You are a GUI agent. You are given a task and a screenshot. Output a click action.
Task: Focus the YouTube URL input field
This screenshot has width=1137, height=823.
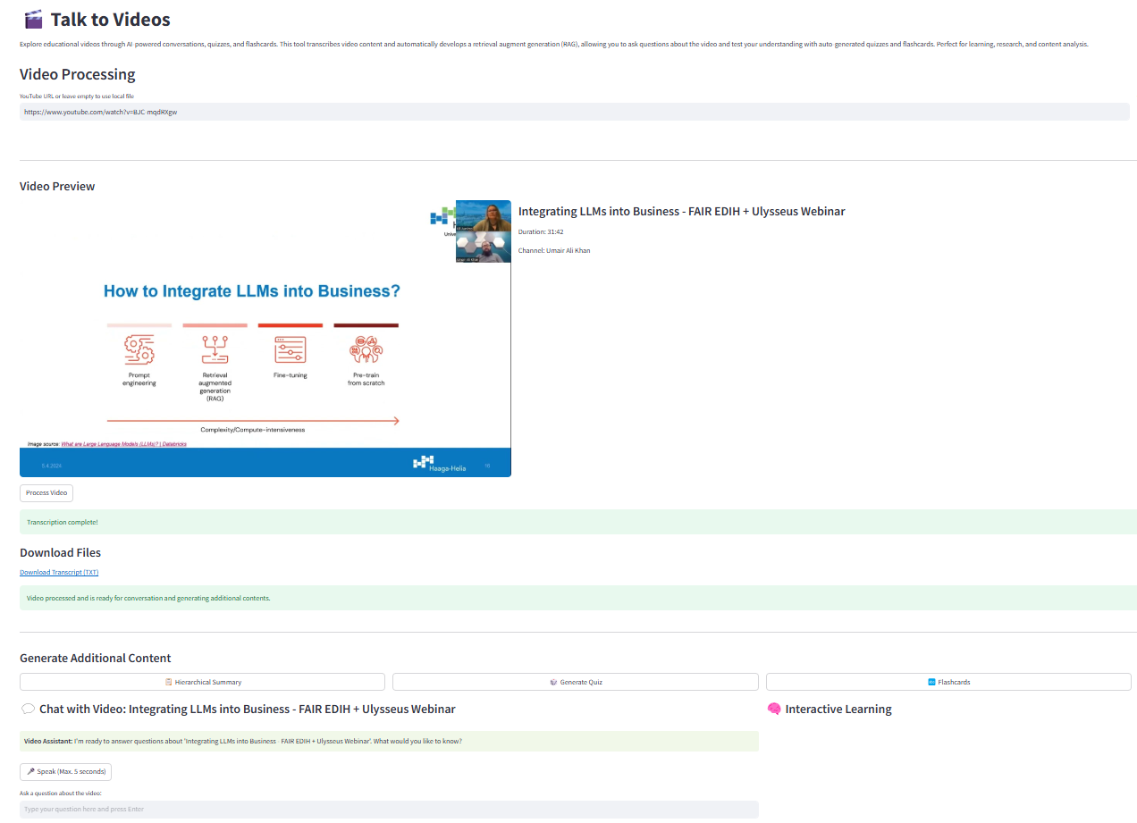point(575,112)
